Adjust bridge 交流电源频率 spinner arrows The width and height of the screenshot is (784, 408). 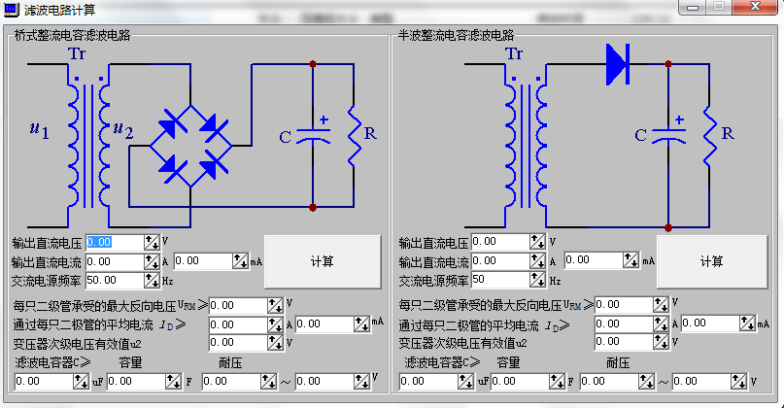(152, 280)
